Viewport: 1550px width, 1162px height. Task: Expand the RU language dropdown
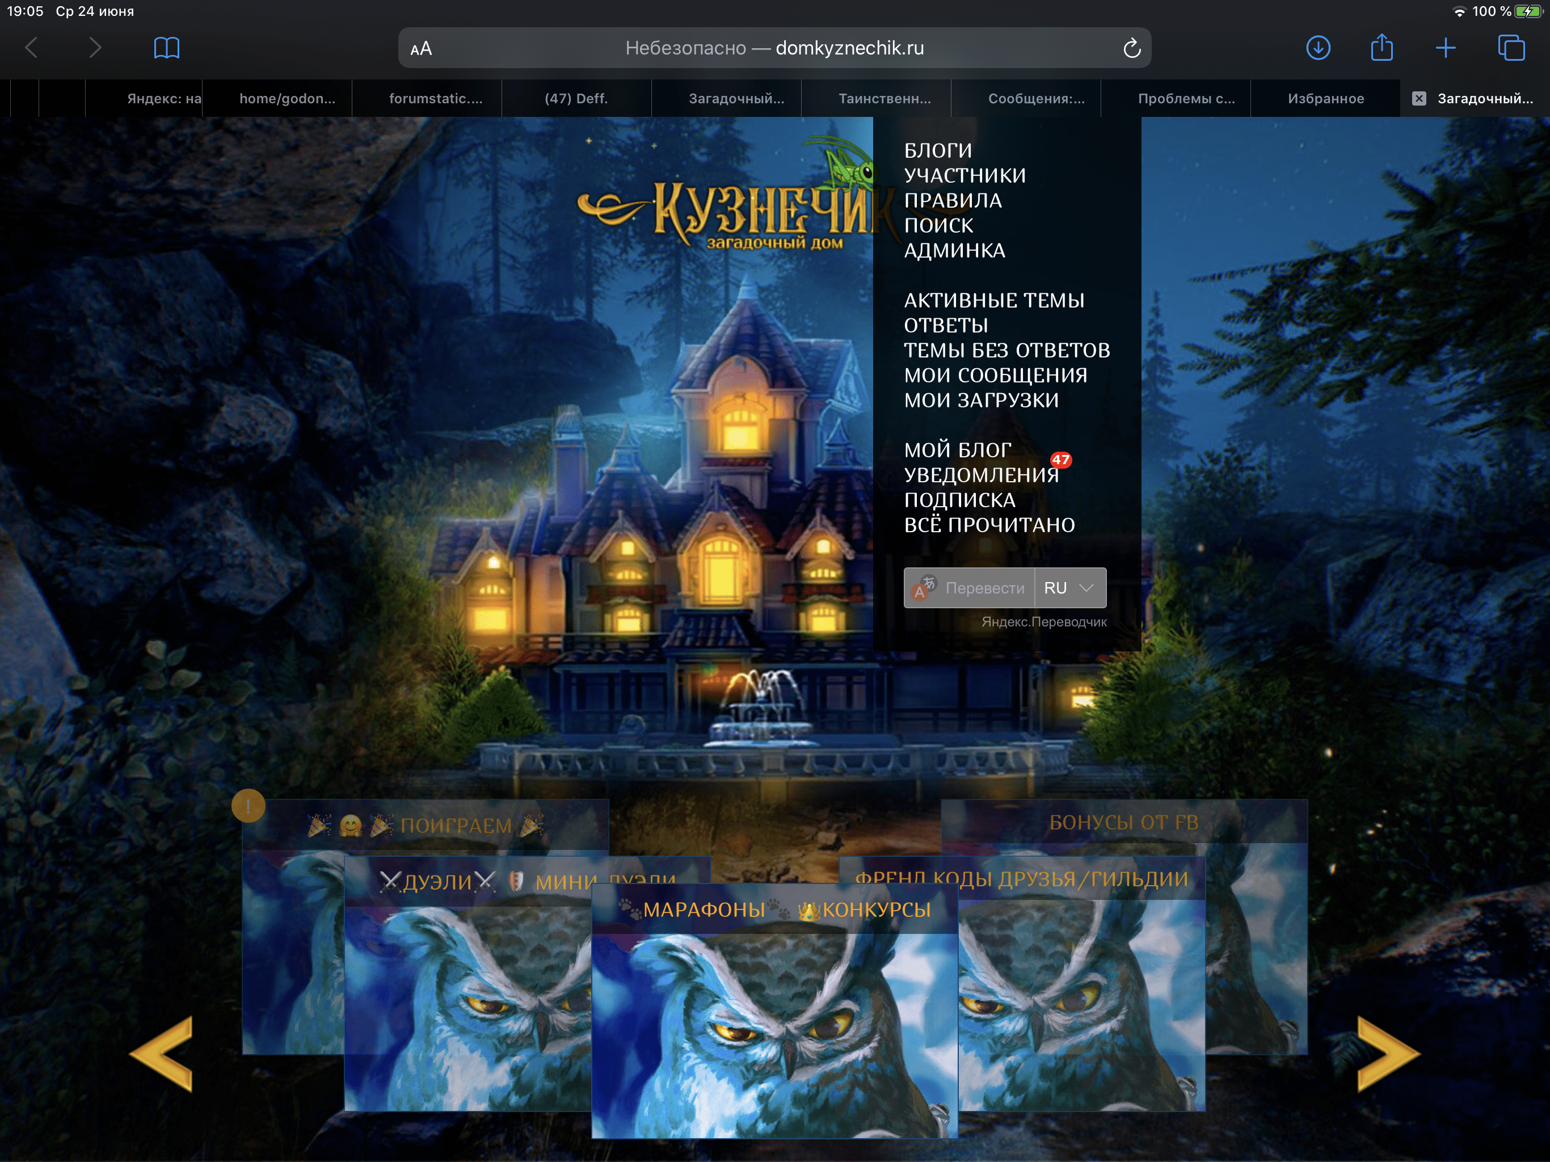[x=1070, y=587]
